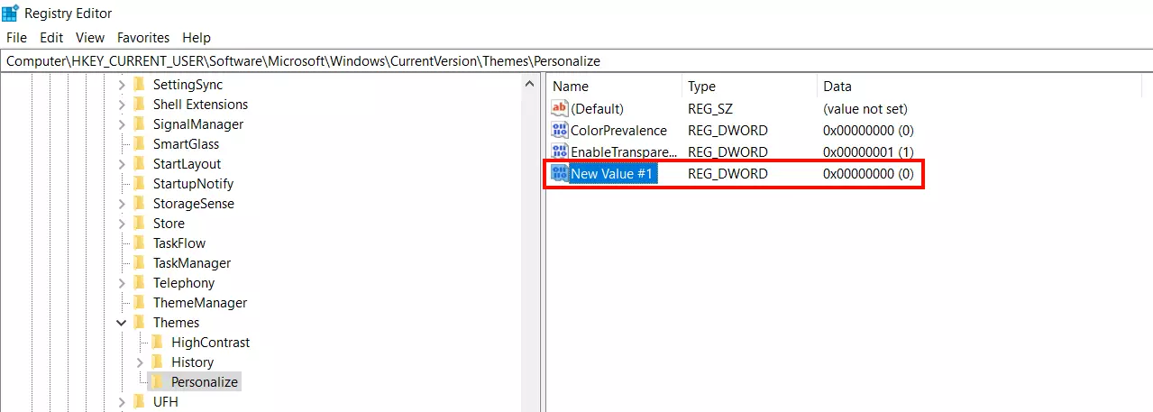1153x412 pixels.
Task: Select the SmartGlass folder icon
Action: click(x=139, y=144)
